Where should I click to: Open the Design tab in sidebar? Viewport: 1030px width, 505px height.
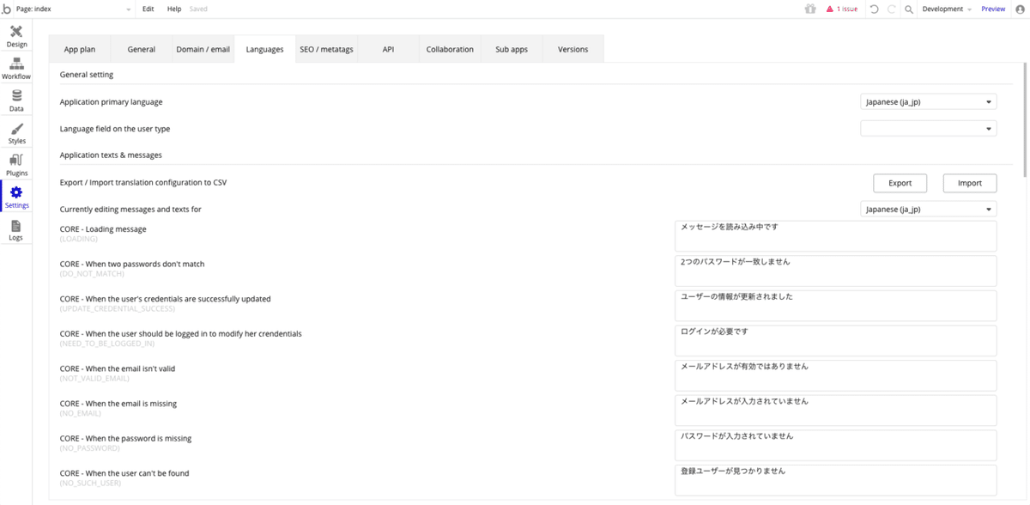(x=16, y=36)
